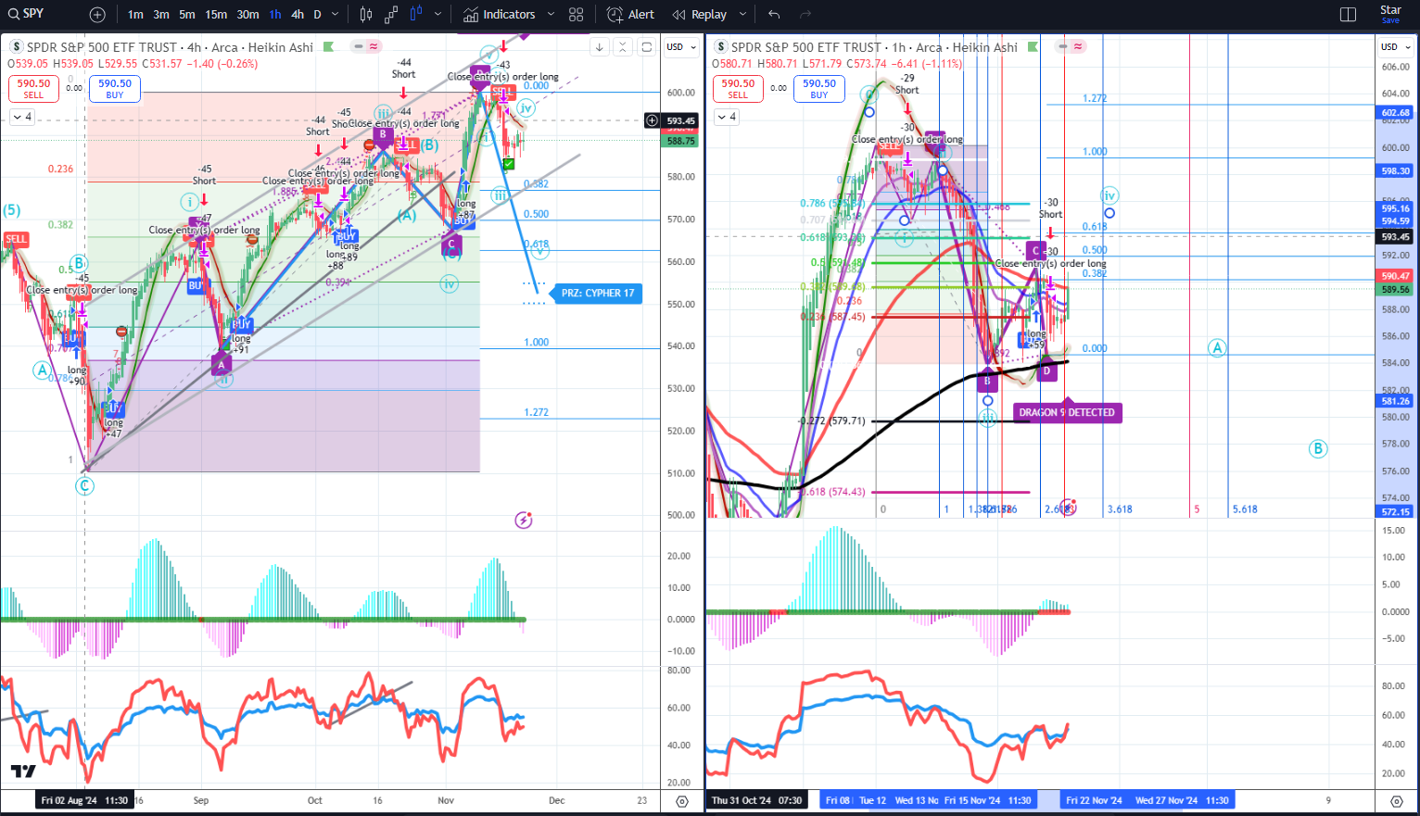Collapse the 4h chart pane
This screenshot has width=1420, height=816.
(623, 47)
